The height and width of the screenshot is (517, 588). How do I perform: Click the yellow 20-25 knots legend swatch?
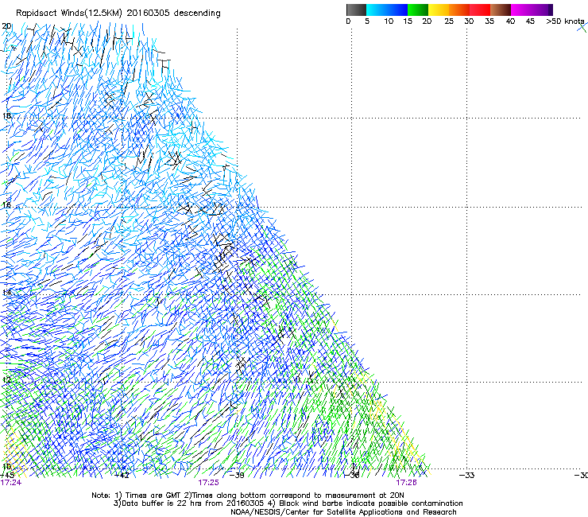pos(439,10)
